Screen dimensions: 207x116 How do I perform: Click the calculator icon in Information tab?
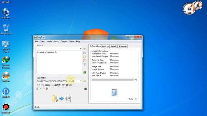coord(114,92)
